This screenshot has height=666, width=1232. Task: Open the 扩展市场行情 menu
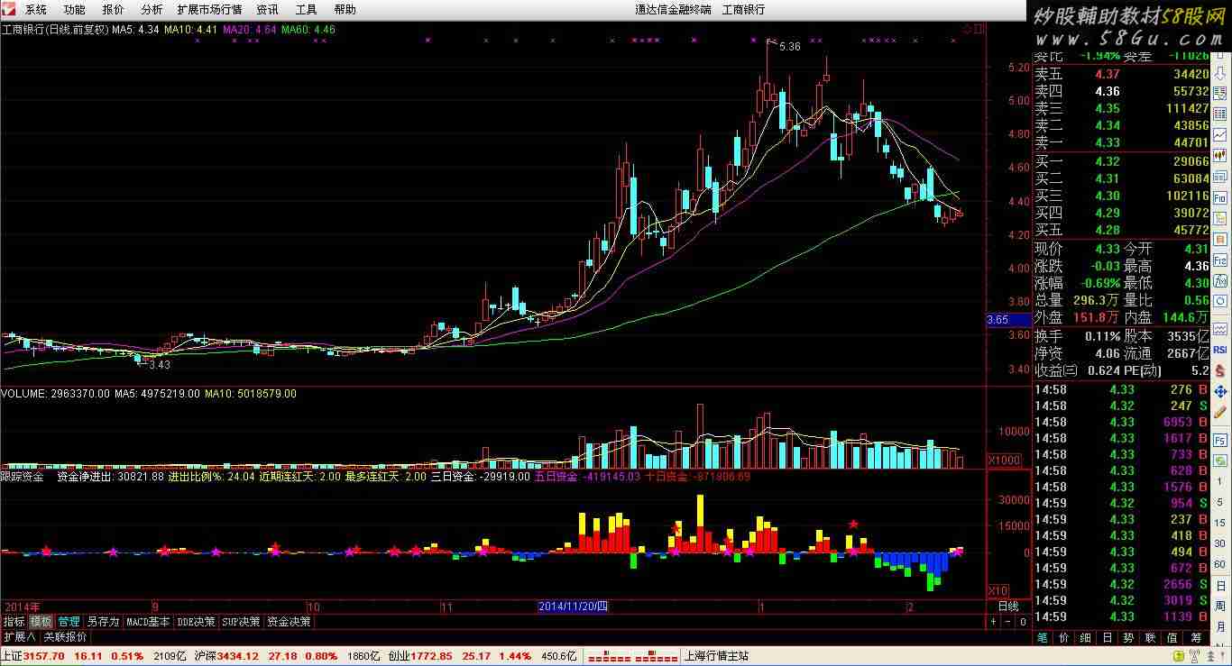[x=210, y=9]
